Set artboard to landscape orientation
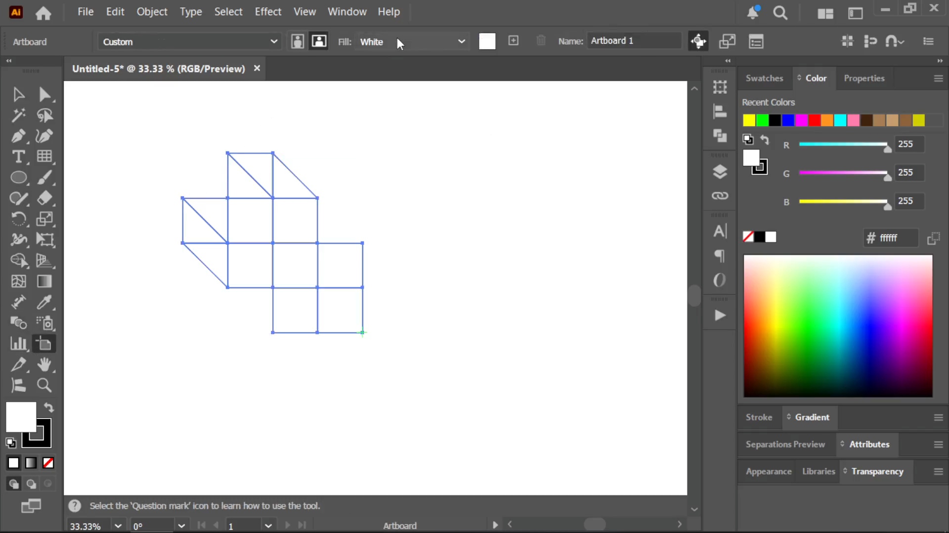This screenshot has height=533, width=949. click(x=319, y=41)
